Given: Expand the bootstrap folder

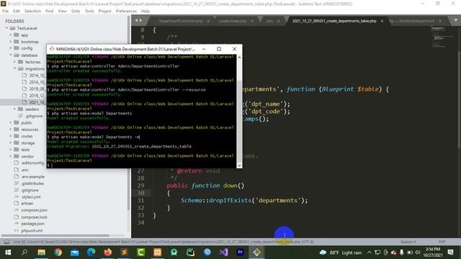Looking at the screenshot, I should point(11,42).
